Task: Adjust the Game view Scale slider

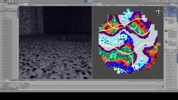Action: (53, 5)
